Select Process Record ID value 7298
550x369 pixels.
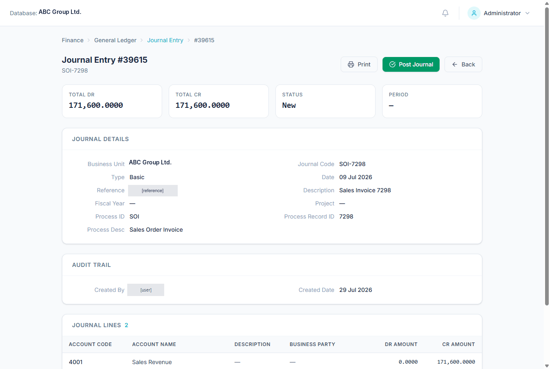(x=346, y=216)
